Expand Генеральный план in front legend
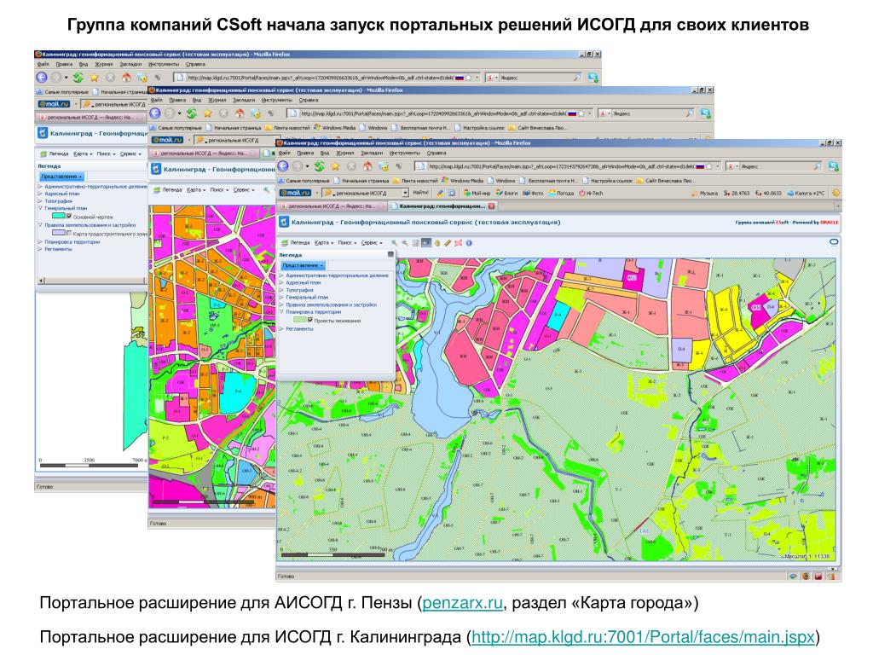This screenshot has width=873, height=655. (281, 298)
